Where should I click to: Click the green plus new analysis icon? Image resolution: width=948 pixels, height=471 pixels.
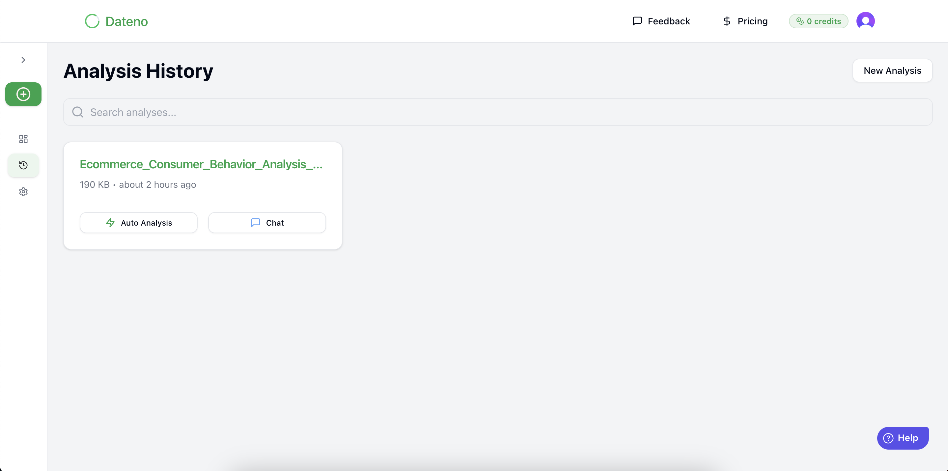(23, 94)
